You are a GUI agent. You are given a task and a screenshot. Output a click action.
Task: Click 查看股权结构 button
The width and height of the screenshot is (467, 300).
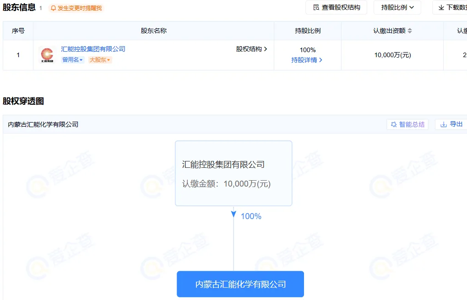(x=336, y=7)
